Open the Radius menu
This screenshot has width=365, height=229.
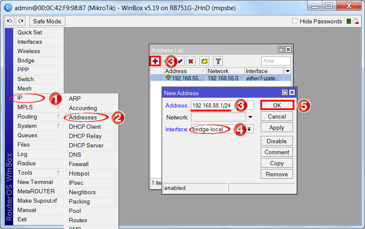[38, 163]
